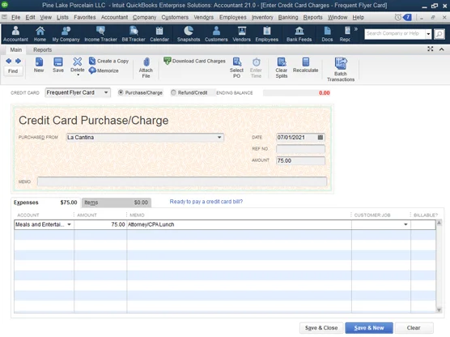Switch to the Items tab

tap(117, 203)
